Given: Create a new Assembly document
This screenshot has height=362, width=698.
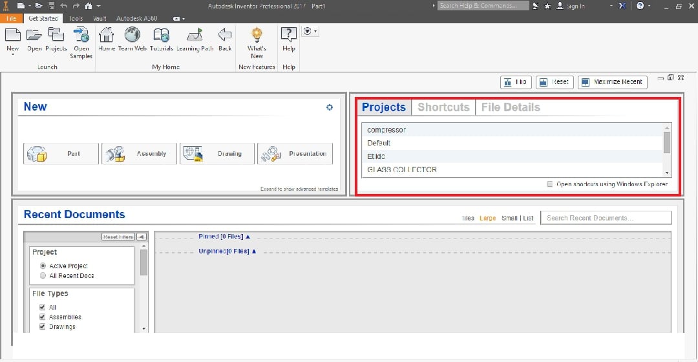Looking at the screenshot, I should (139, 154).
